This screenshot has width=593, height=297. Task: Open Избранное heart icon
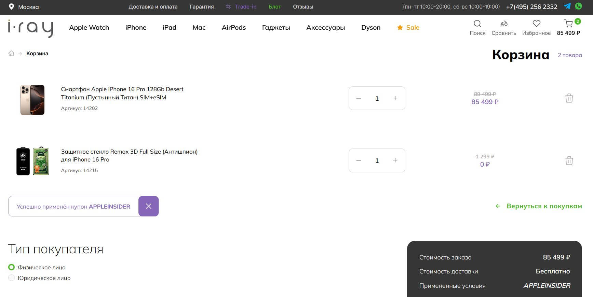click(537, 24)
